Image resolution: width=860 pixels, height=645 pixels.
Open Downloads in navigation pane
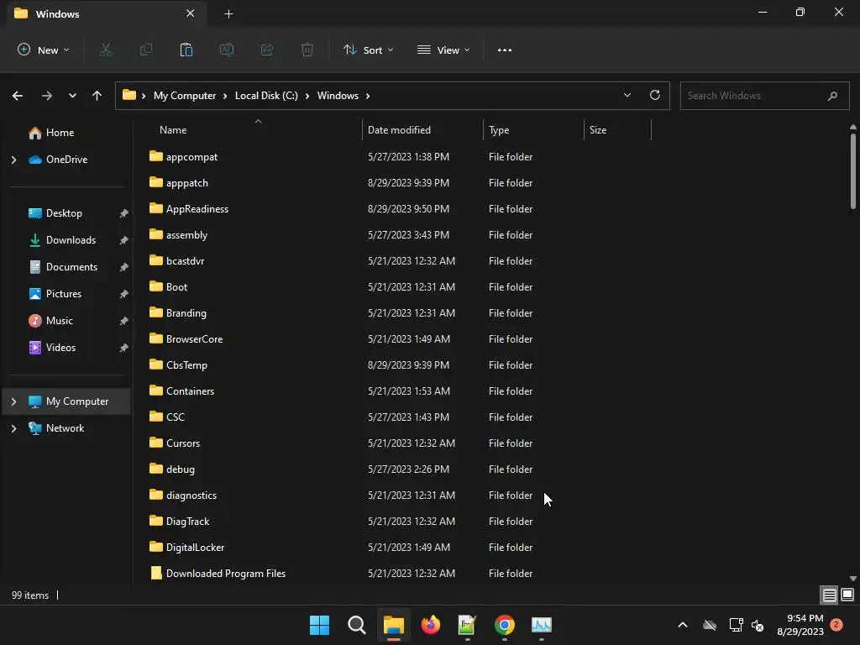pyautogui.click(x=71, y=240)
